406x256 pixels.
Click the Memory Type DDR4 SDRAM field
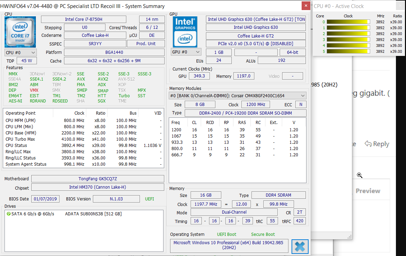[x=278, y=195]
